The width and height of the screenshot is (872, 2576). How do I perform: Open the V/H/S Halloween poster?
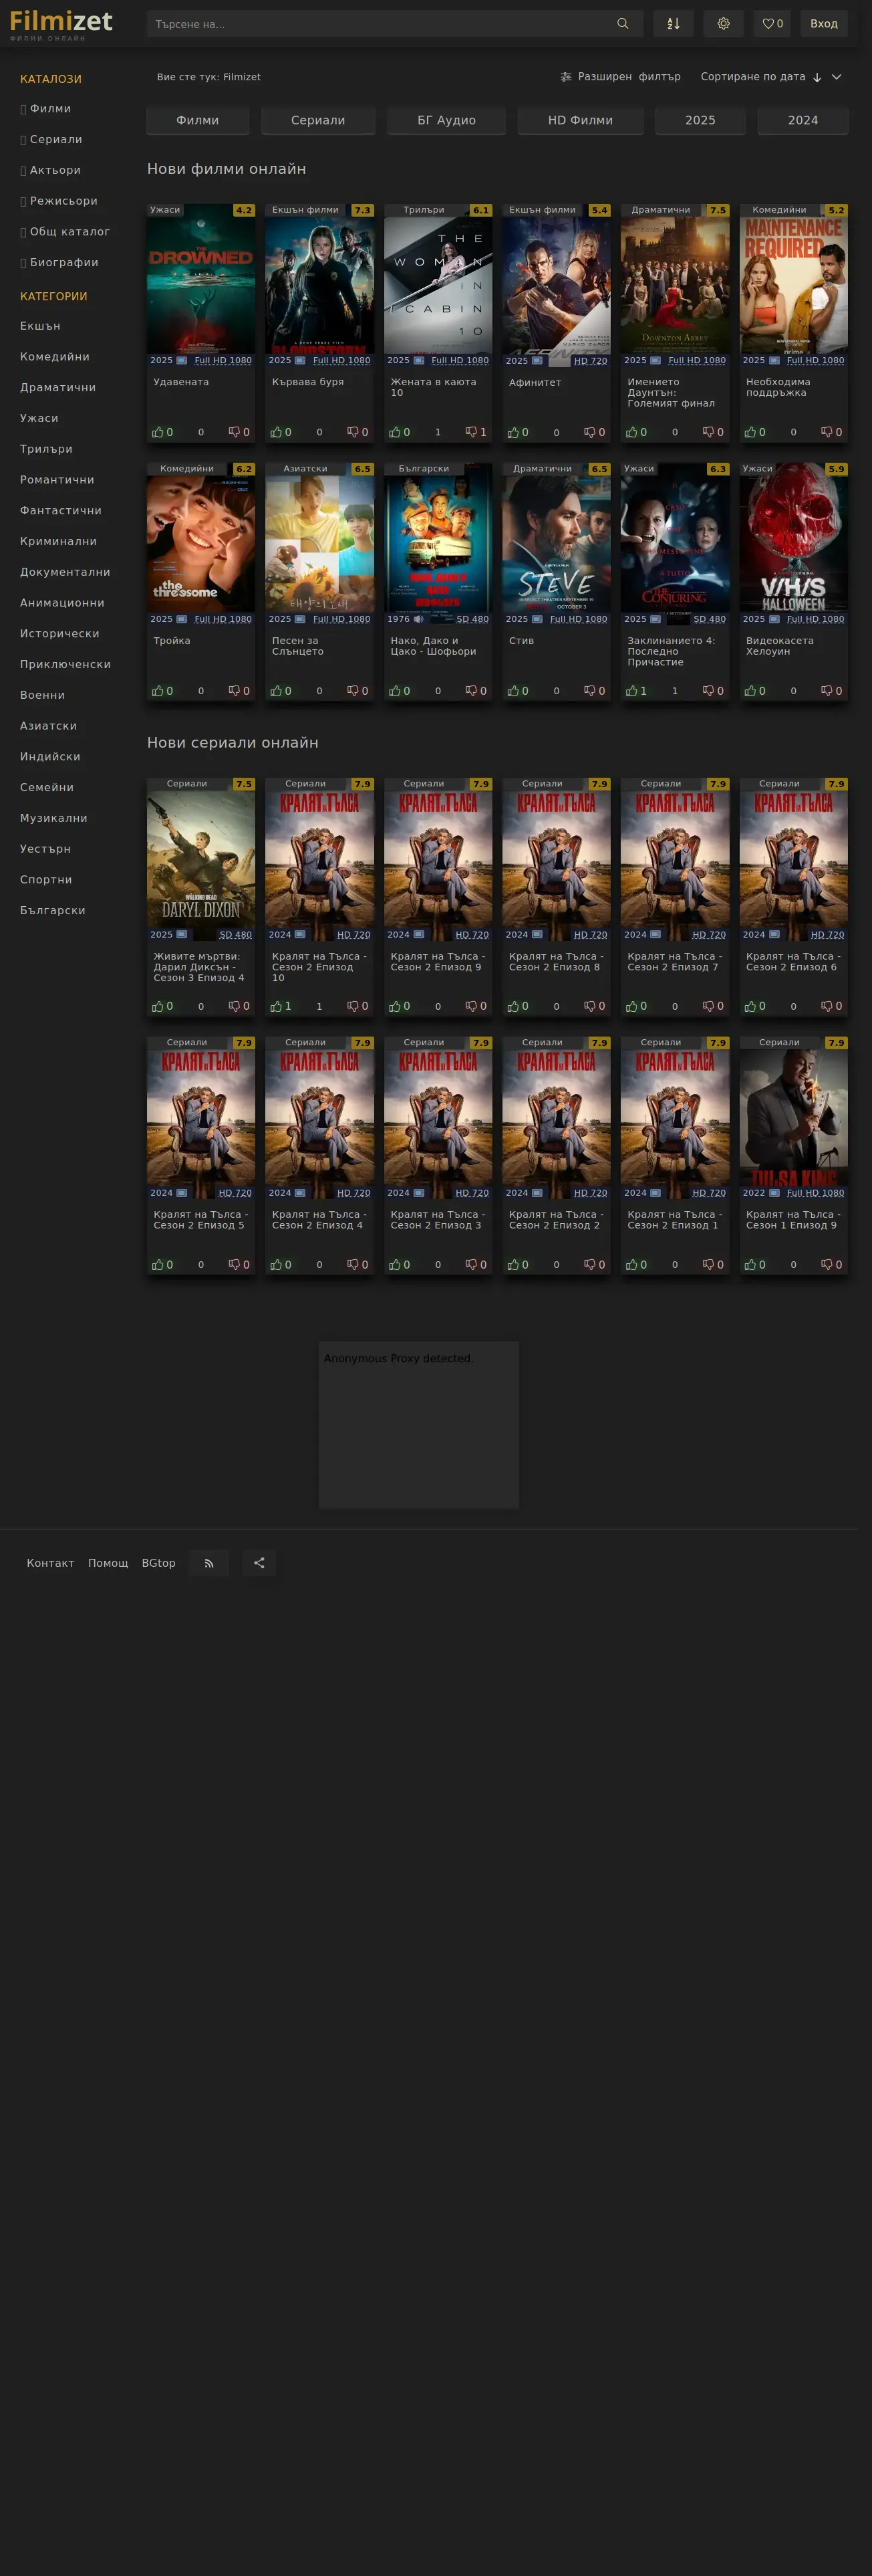[793, 544]
